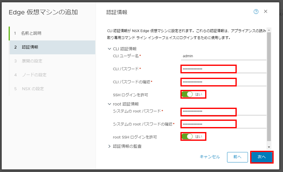
Task: Collapse the CLI 認証情報 section
Action: tap(109, 49)
